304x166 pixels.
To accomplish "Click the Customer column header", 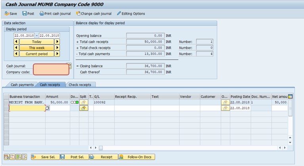I will tap(210, 97).
